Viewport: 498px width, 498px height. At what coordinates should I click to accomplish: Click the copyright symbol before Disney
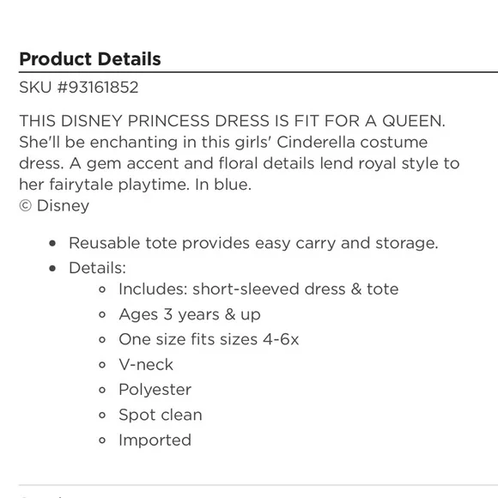26,205
